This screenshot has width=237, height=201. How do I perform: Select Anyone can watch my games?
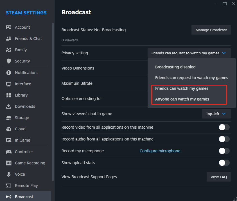[x=182, y=99]
